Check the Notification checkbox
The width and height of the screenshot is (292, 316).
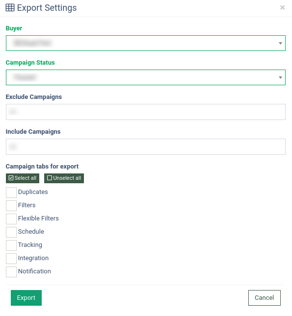(11, 272)
